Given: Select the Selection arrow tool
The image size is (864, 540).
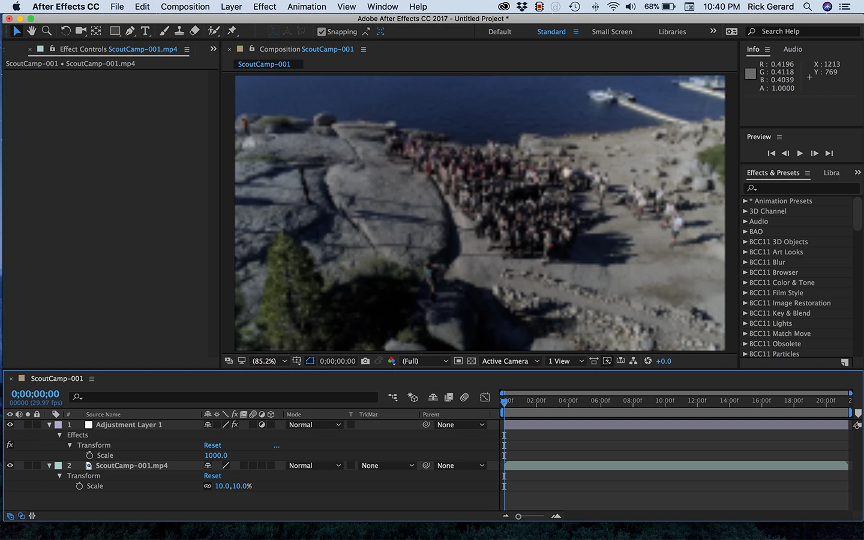Looking at the screenshot, I should pos(16,31).
